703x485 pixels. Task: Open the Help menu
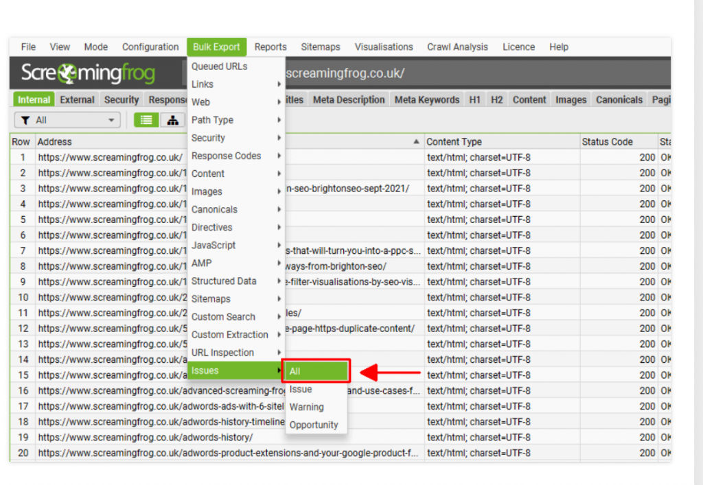tap(558, 47)
